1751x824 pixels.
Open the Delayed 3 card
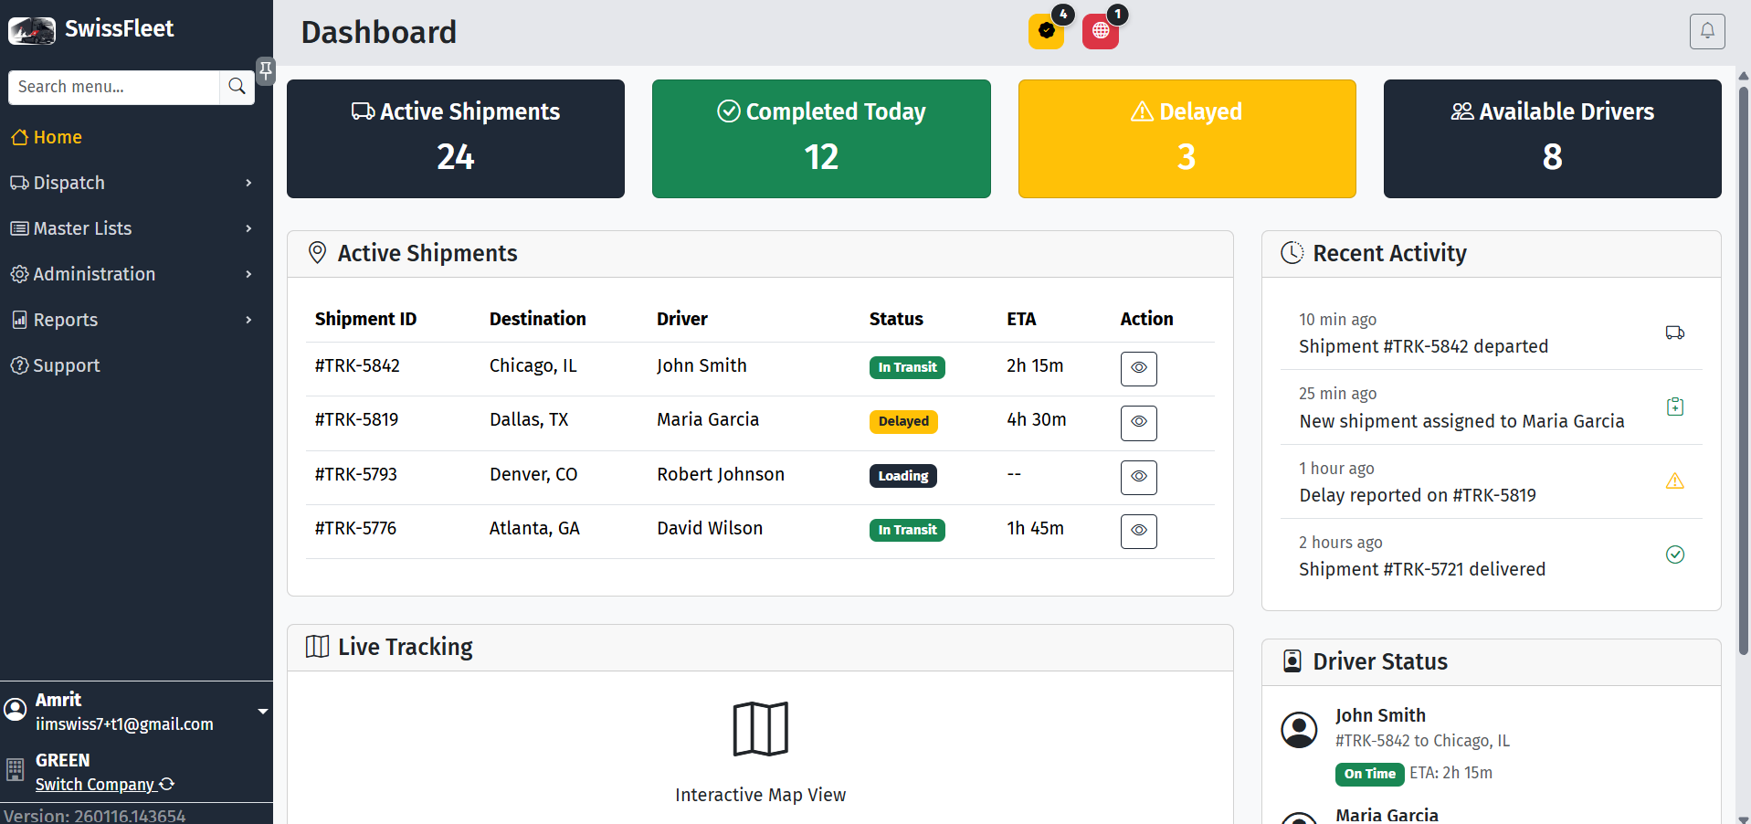tap(1187, 139)
